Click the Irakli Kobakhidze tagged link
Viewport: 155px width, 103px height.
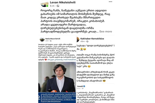click(x=62, y=60)
